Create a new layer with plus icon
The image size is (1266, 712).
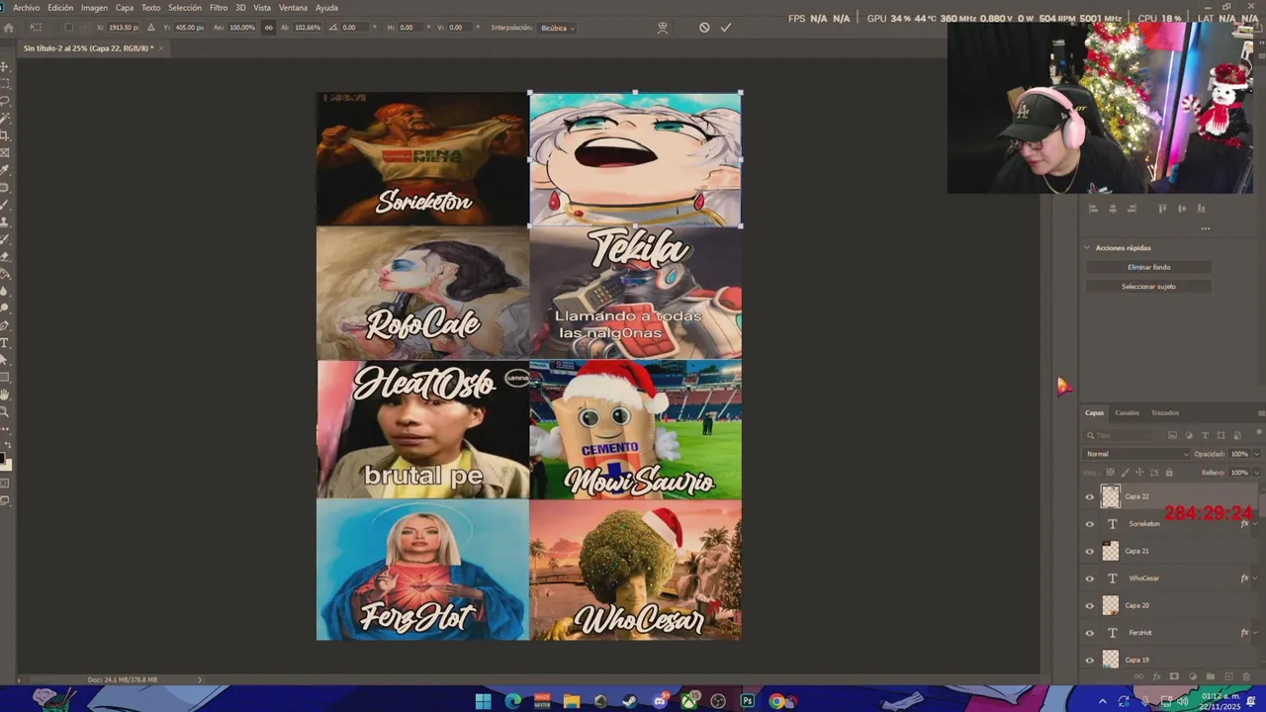tap(1229, 676)
